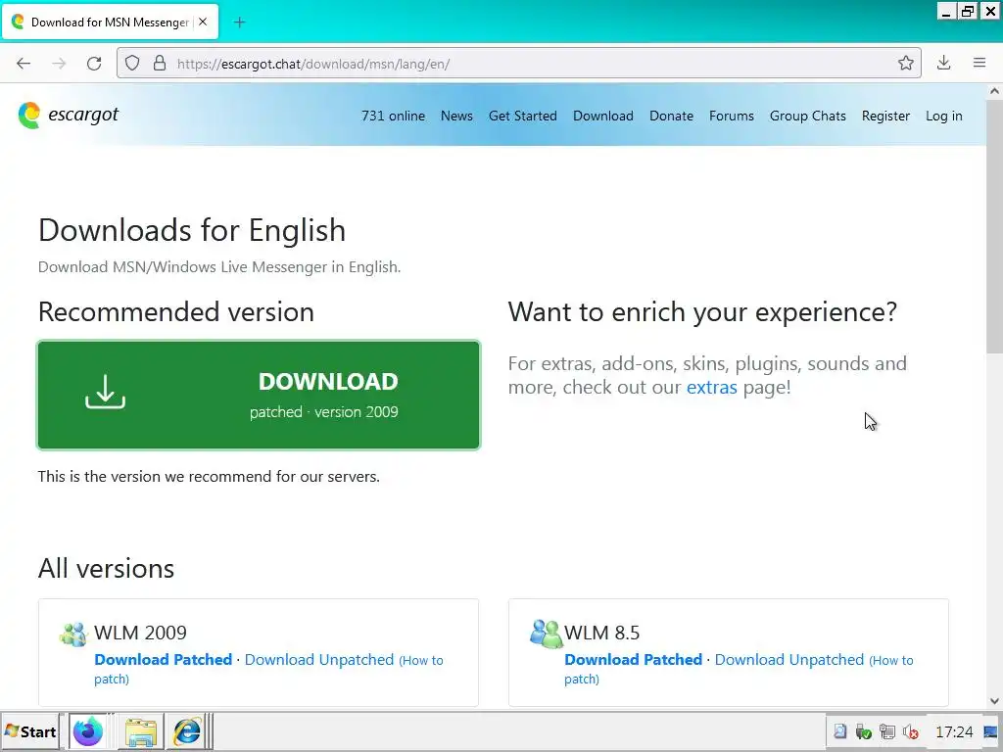Open tracking protection shield icon
1003x752 pixels.
[x=132, y=64]
